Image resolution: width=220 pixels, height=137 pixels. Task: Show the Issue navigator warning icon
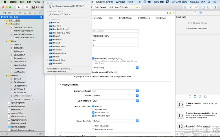point(20,13)
